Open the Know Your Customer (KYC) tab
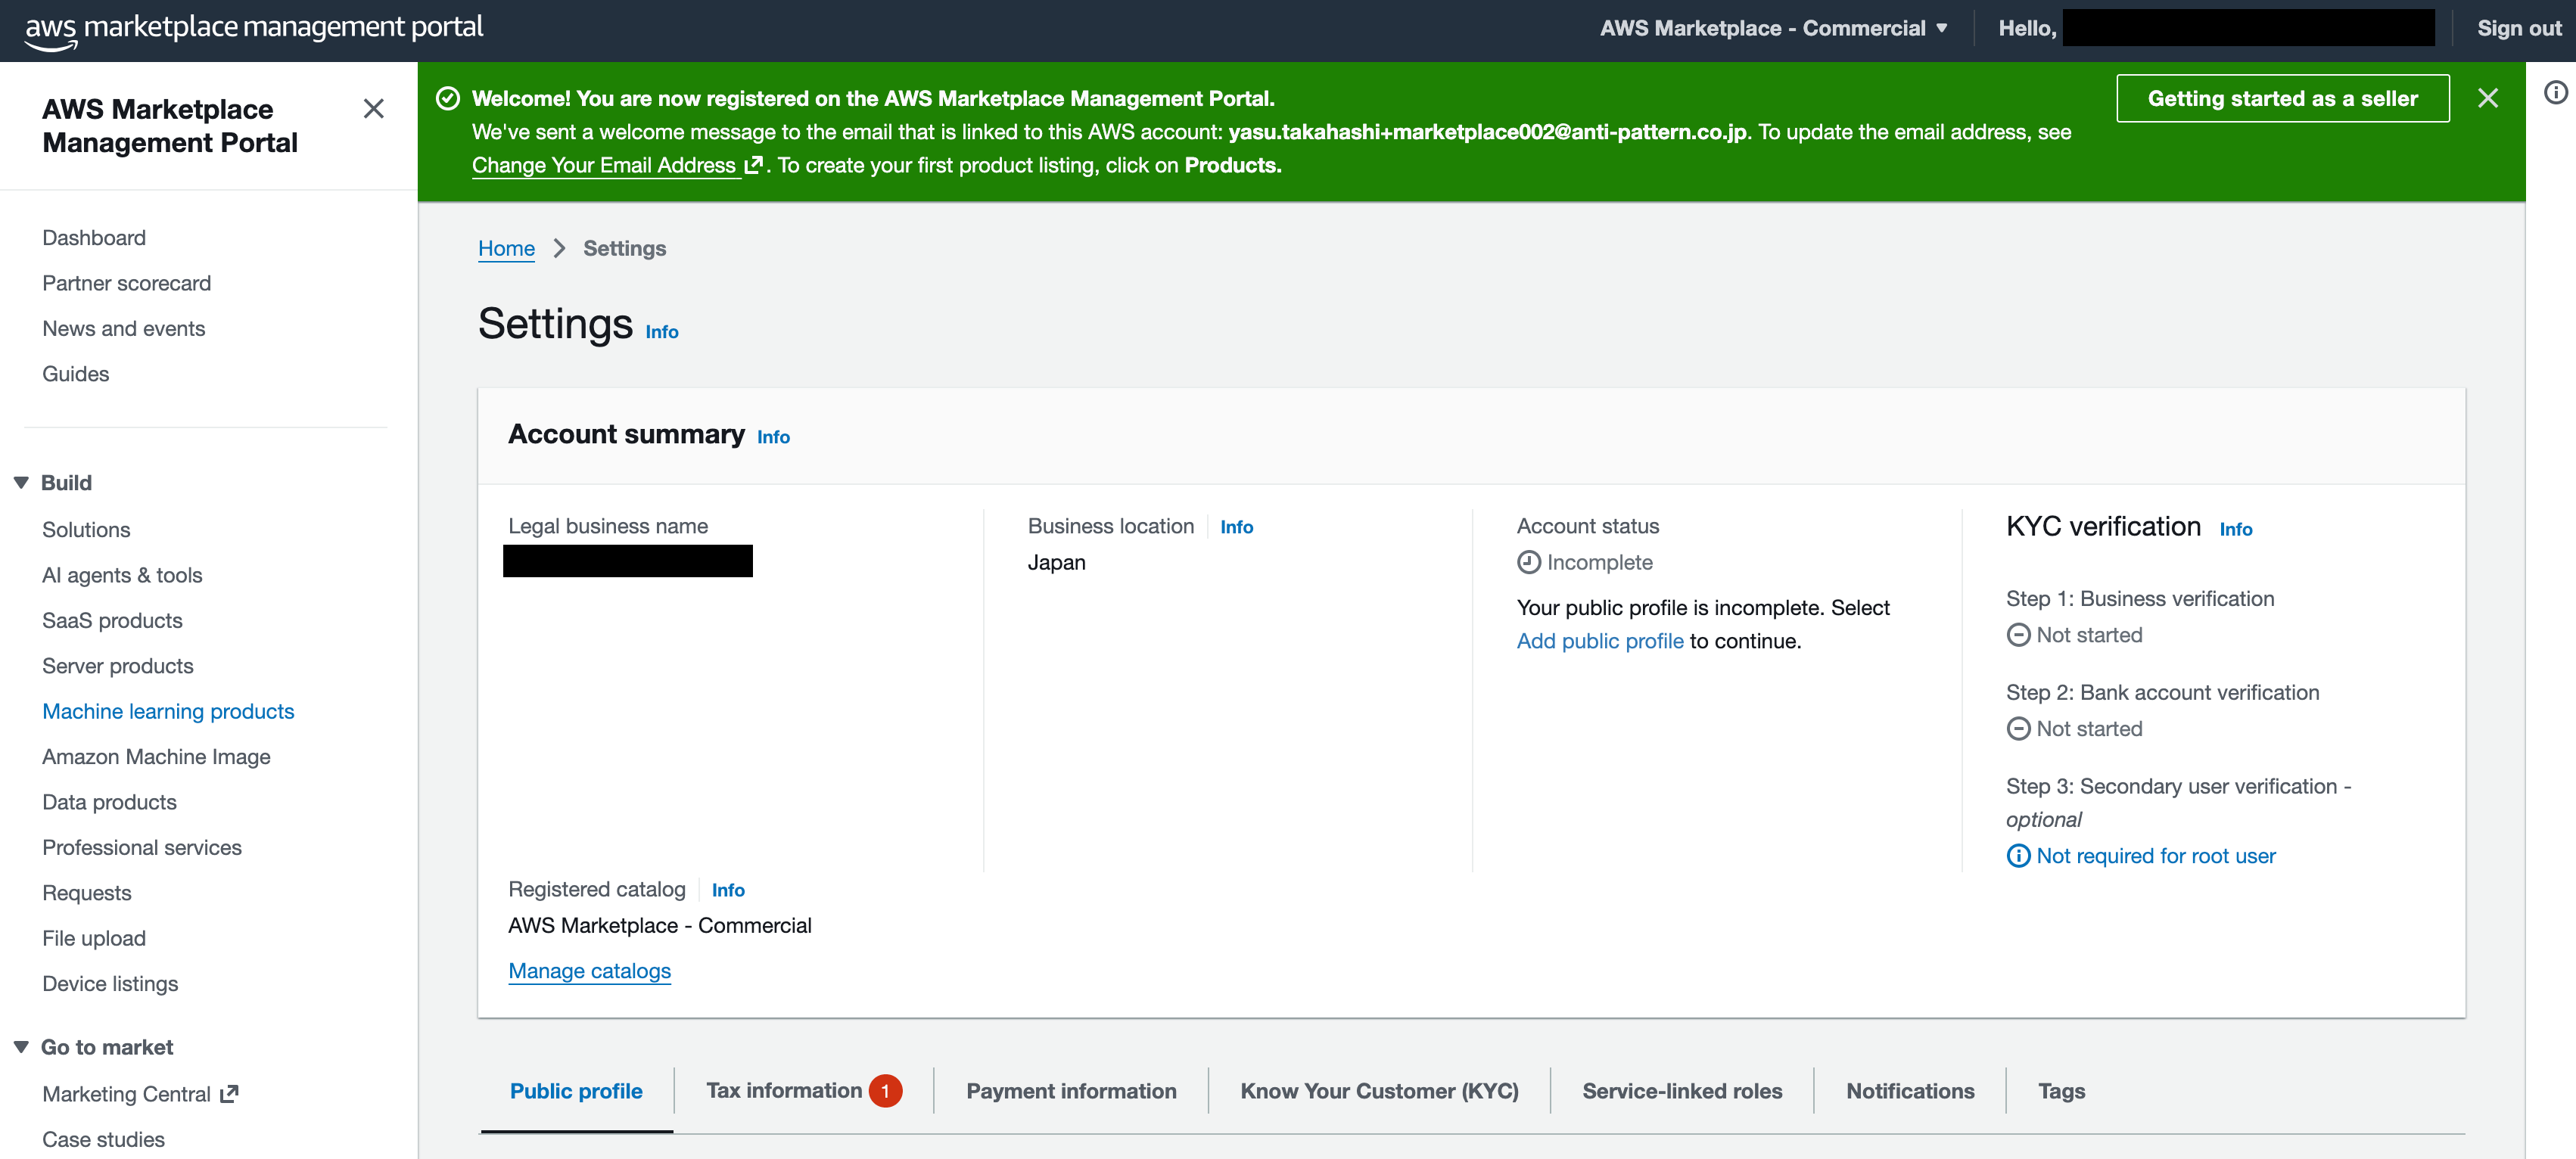Image resolution: width=2576 pixels, height=1159 pixels. coord(1379,1091)
